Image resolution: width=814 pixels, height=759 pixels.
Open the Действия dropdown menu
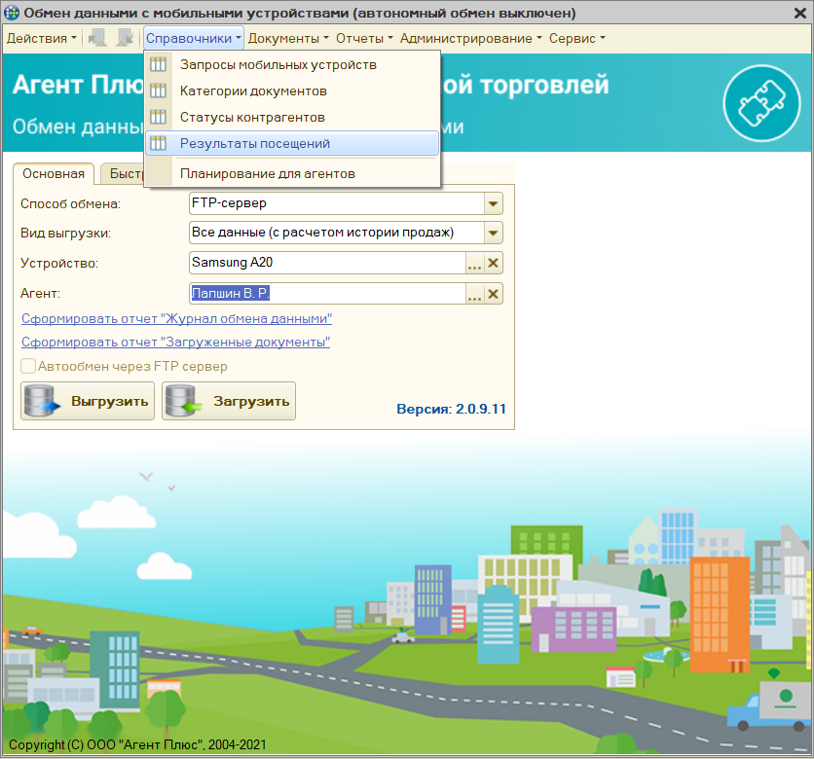coord(41,38)
